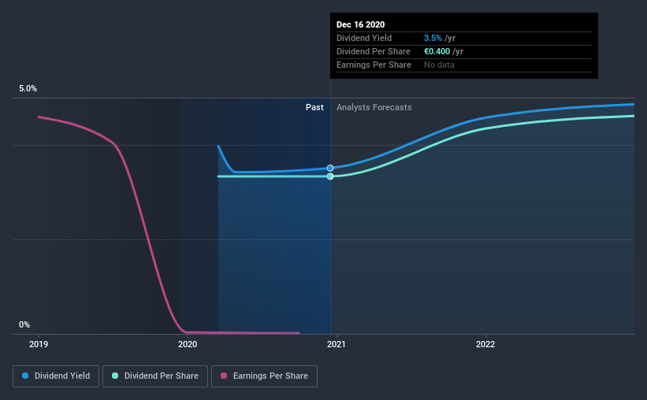The width and height of the screenshot is (647, 400).
Task: Click the 2019 x-axis label
Action: [39, 344]
